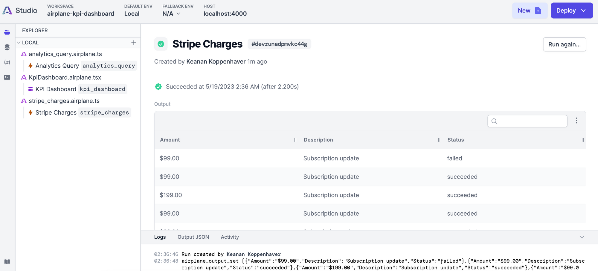
Task: Click the lightning icon beside Stripe Charges
Action: pyautogui.click(x=30, y=113)
